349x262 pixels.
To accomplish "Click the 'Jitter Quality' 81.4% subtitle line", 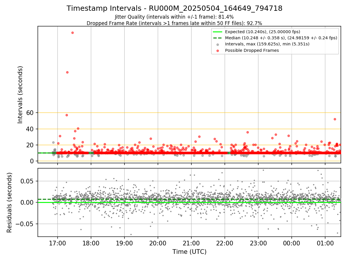I will [174, 17].
